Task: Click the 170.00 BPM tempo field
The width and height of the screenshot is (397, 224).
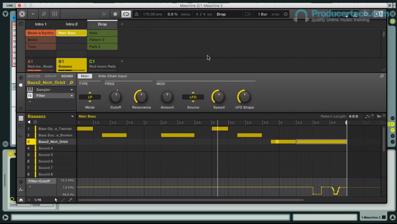Action: 152,14
